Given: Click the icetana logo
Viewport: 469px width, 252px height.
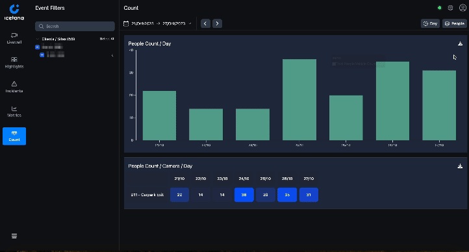Looking at the screenshot, I should click(14, 12).
